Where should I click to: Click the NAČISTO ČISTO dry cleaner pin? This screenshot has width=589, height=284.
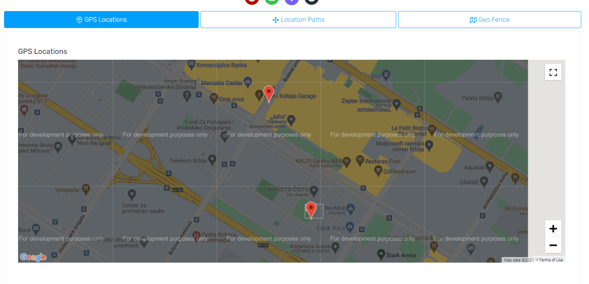click(x=314, y=191)
